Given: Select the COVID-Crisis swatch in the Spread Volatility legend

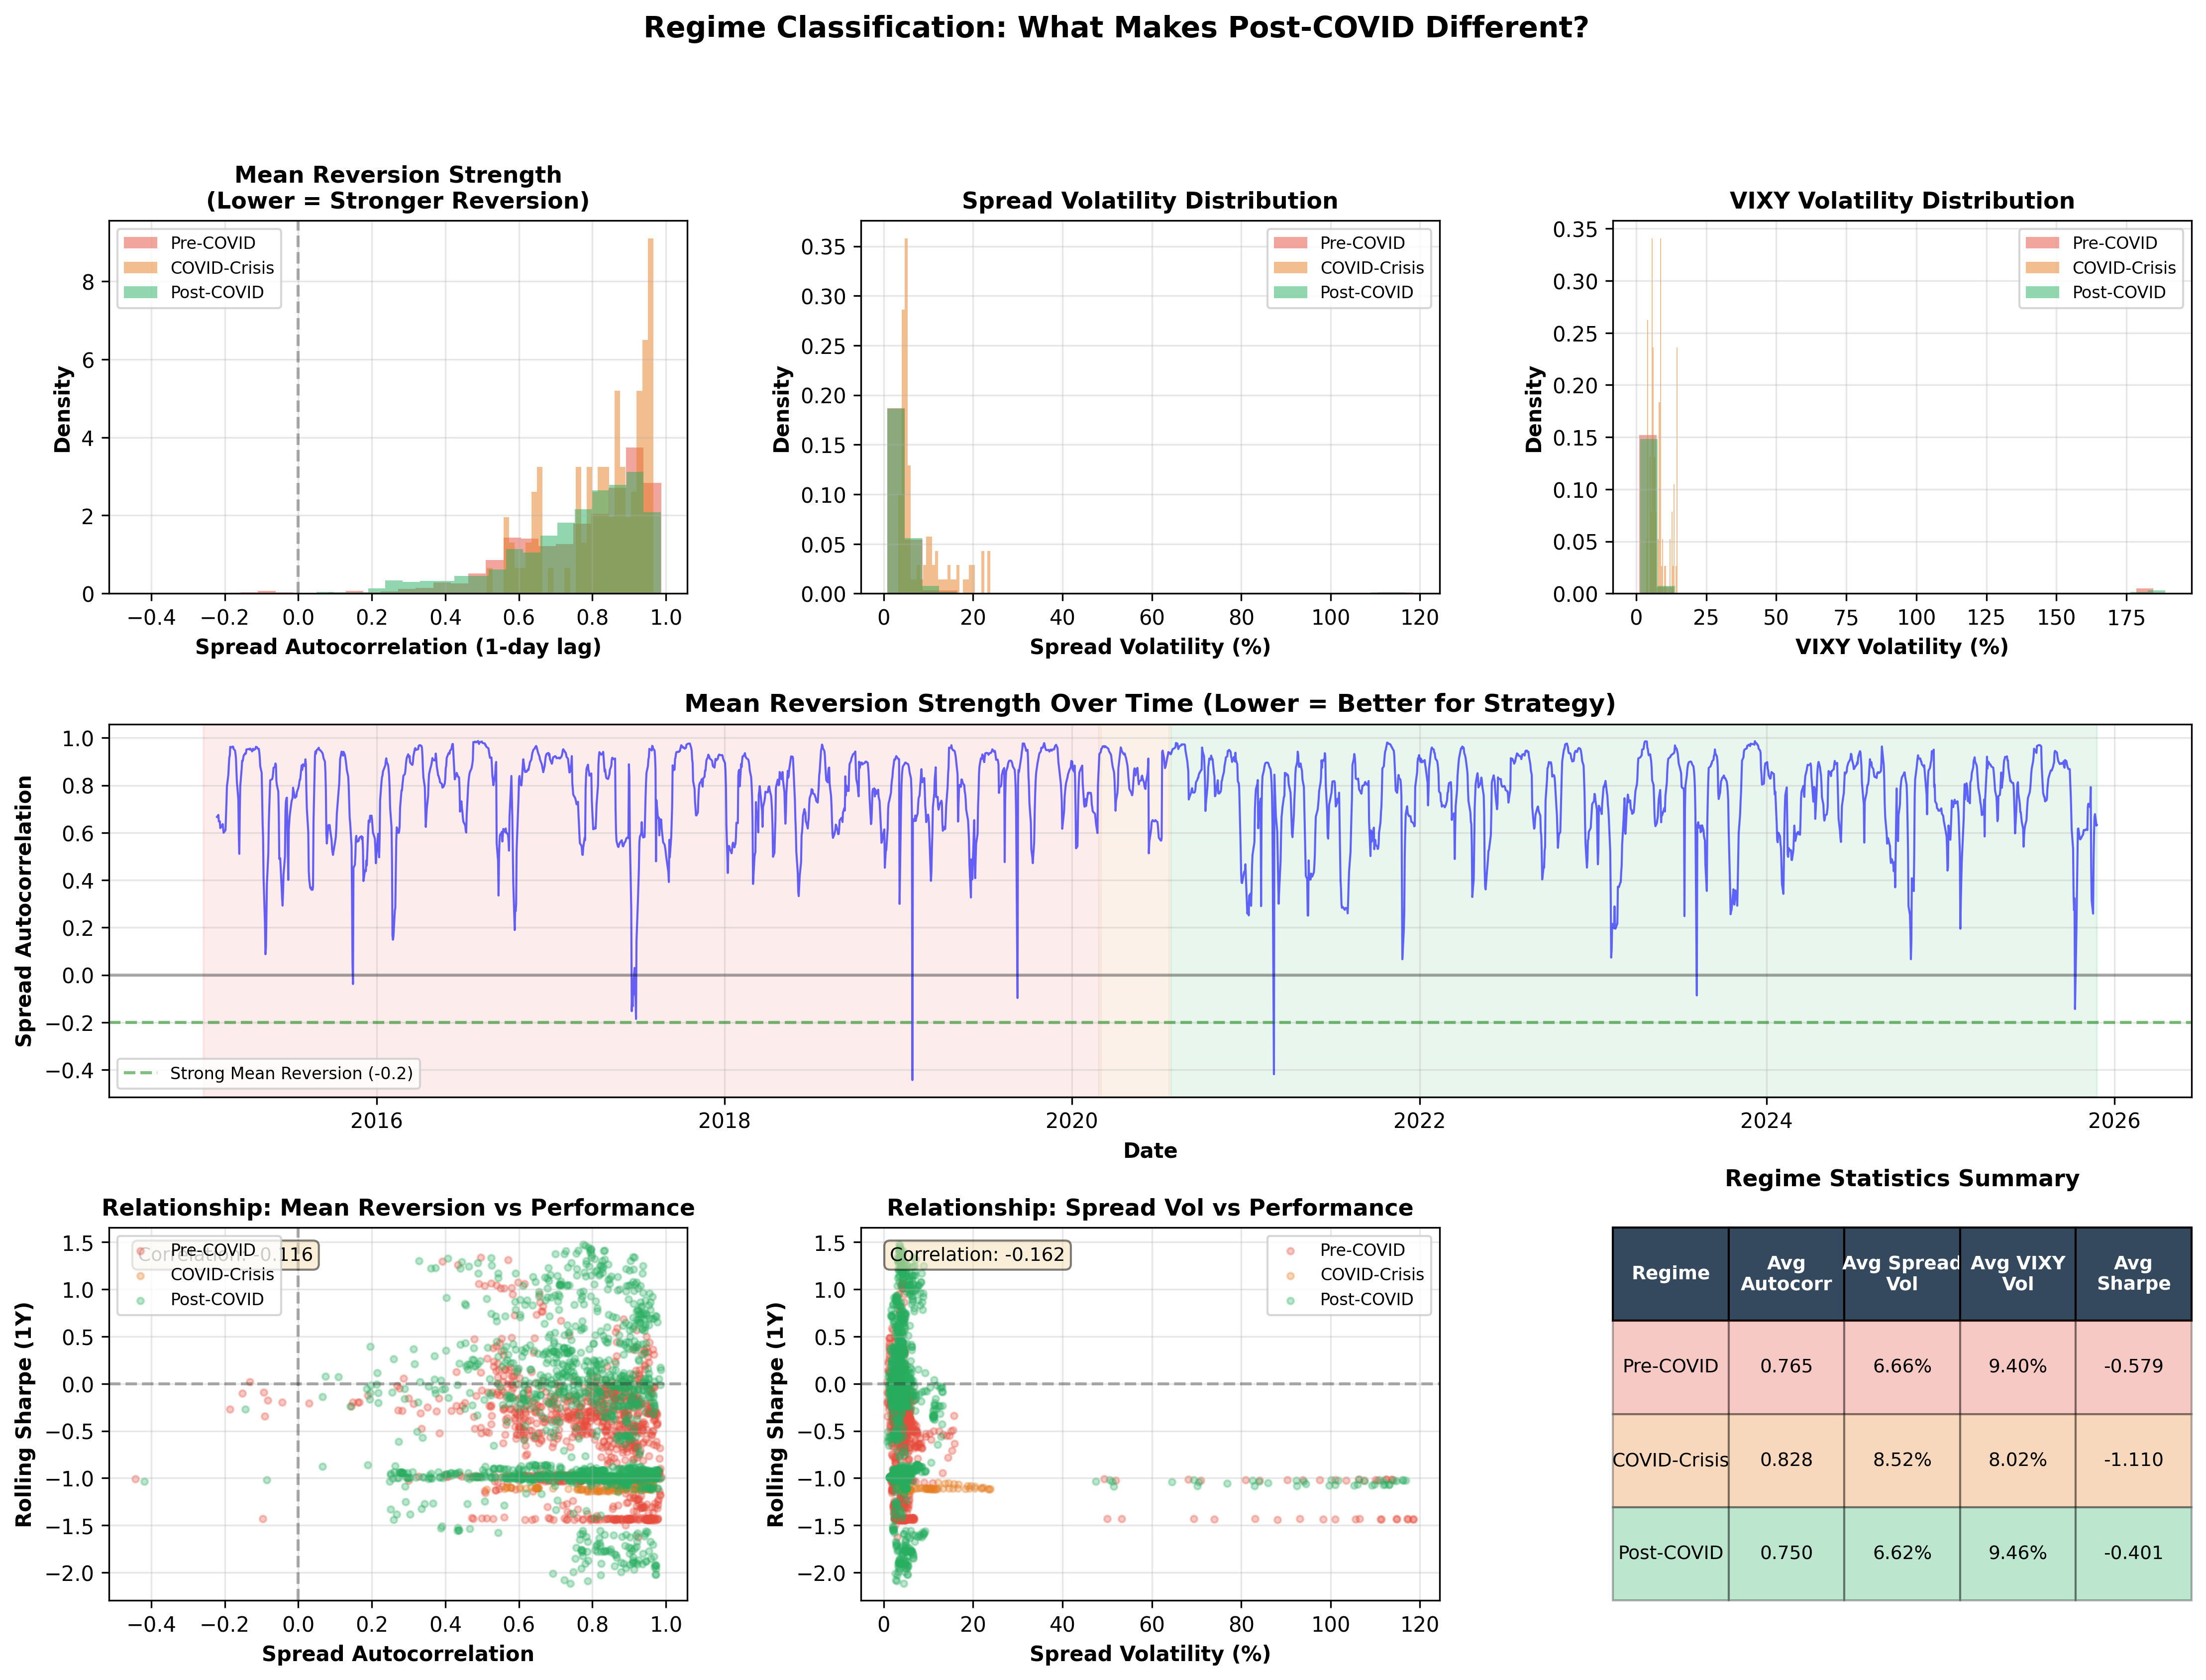Looking at the screenshot, I should tap(1290, 268).
